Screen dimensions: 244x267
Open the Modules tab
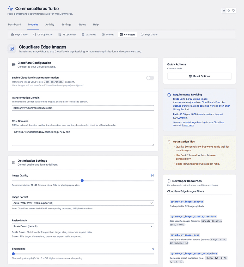pos(33,25)
